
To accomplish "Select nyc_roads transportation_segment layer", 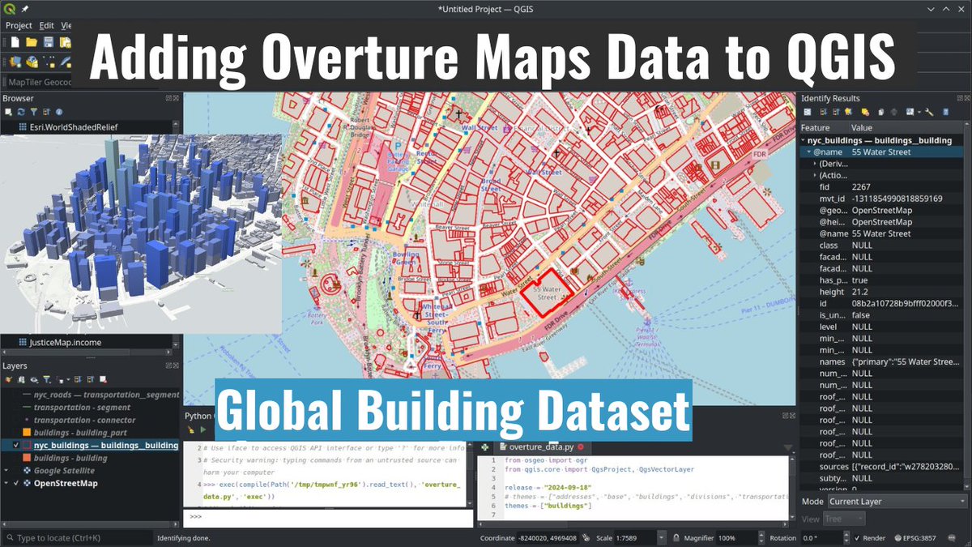I will click(106, 394).
